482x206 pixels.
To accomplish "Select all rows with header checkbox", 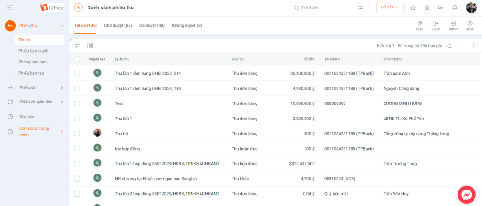I will point(77,59).
